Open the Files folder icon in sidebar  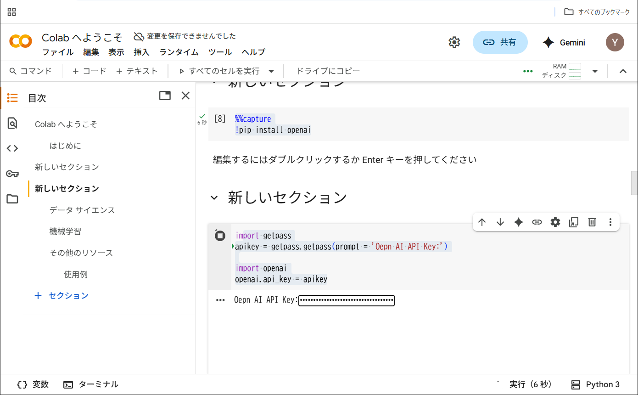click(x=12, y=199)
